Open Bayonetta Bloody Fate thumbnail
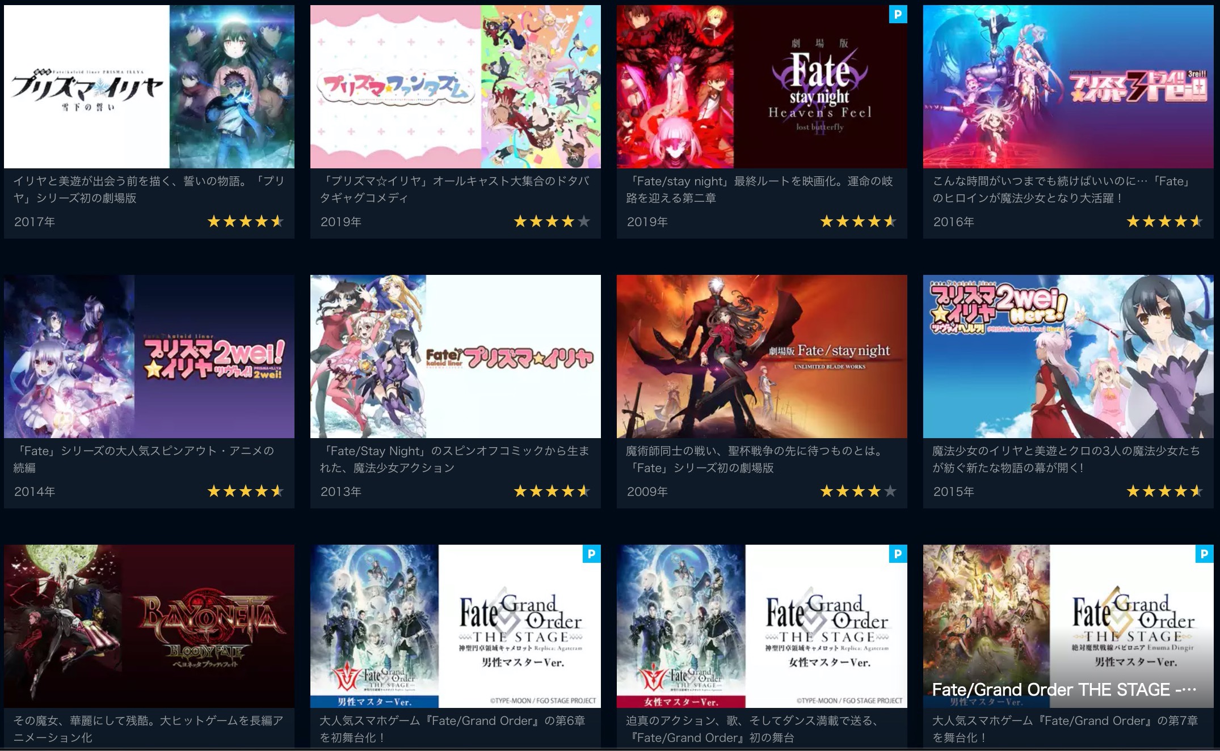Viewport: 1220px width, 751px height. 149,626
